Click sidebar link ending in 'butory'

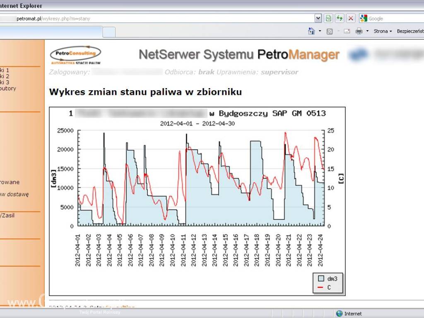point(8,89)
